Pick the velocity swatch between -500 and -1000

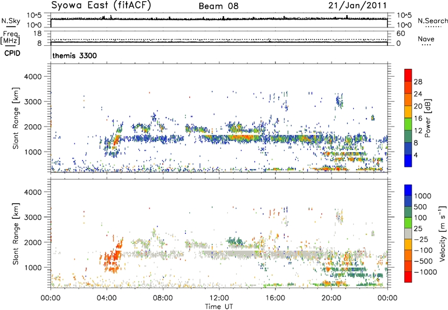tap(408, 266)
